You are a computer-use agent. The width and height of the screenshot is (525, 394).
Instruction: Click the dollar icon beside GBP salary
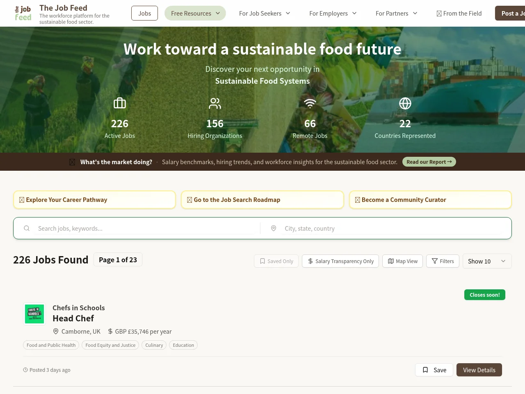[110, 331]
